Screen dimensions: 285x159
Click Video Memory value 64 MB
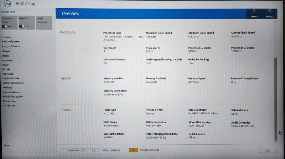tap(235, 114)
